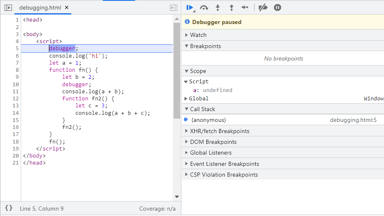Click the console.log('hi') code line
The width and height of the screenshot is (384, 216).
(x=78, y=56)
